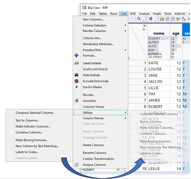The height and width of the screenshot is (179, 191).
Task: Open the Tools menu
Action: [168, 14]
